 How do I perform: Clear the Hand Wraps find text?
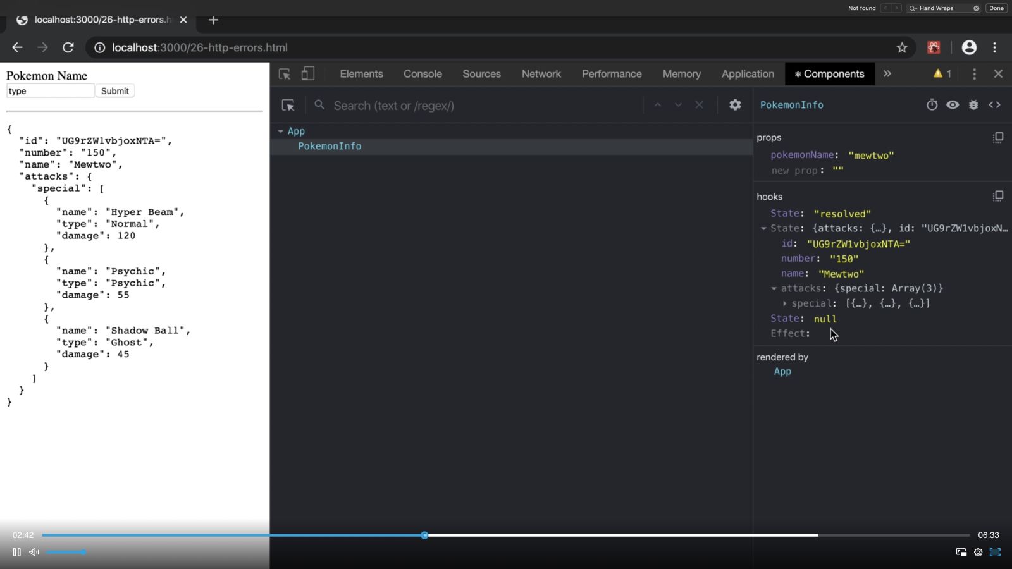(976, 8)
